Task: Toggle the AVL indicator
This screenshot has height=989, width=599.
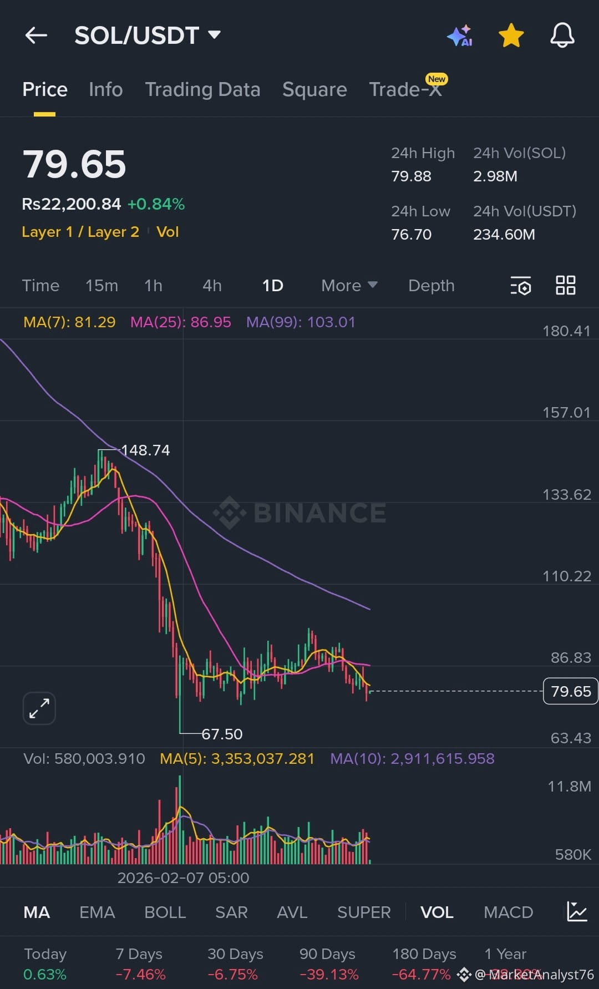Action: pyautogui.click(x=292, y=912)
